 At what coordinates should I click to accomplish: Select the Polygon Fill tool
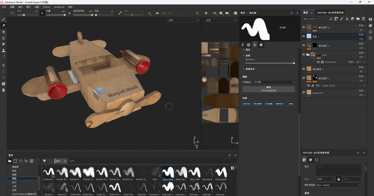(x=4, y=38)
